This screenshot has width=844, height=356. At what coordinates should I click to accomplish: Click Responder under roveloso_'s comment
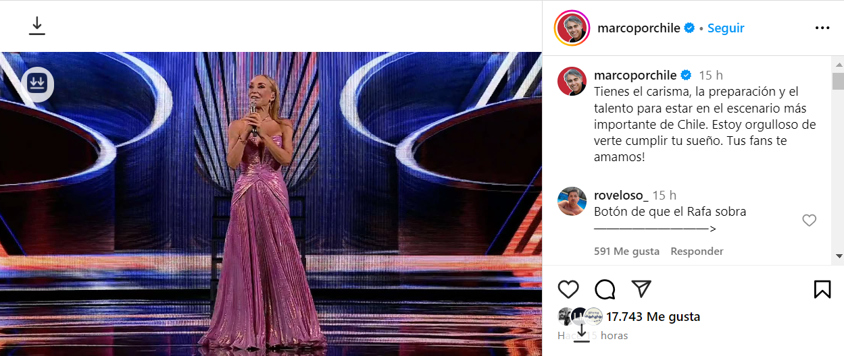pos(697,251)
